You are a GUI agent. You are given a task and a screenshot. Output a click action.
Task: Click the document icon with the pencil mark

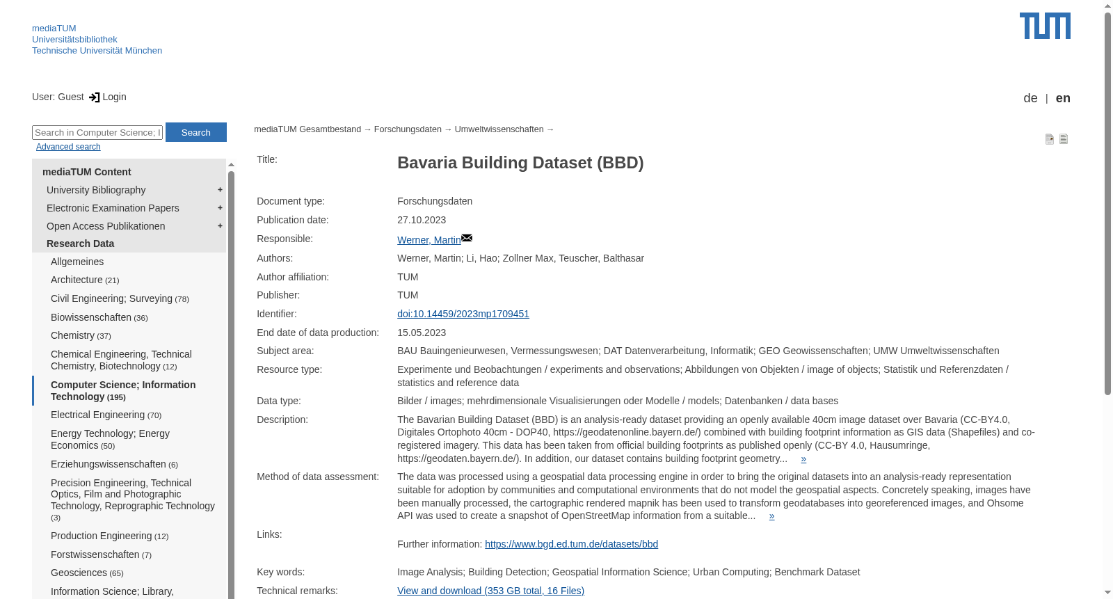point(1050,139)
